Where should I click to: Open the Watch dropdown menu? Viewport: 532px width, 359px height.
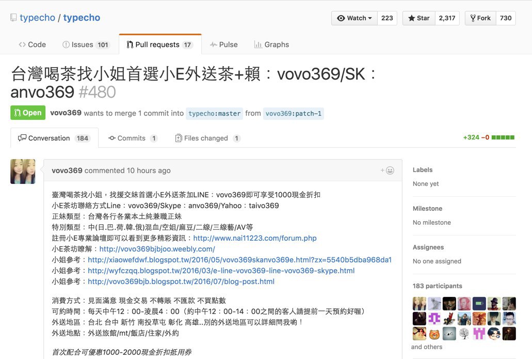[x=354, y=18]
